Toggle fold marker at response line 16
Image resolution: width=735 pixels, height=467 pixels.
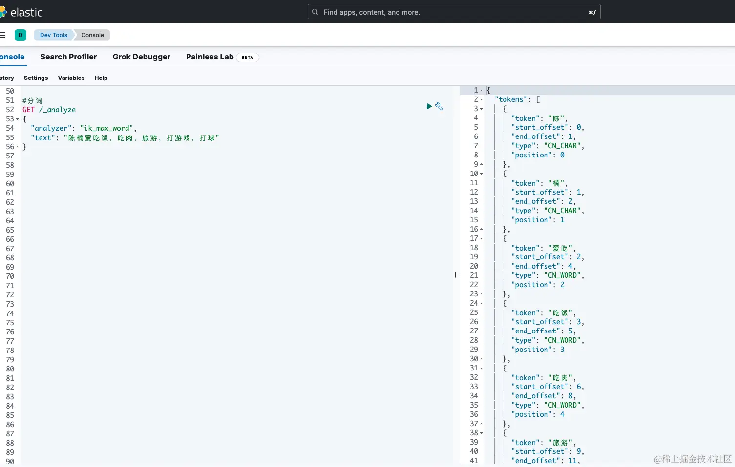pyautogui.click(x=481, y=229)
